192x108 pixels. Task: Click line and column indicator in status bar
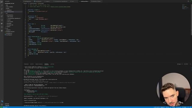click(157, 107)
